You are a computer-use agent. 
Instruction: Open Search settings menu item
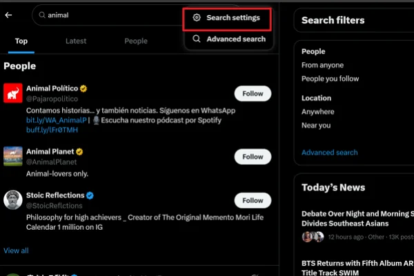coord(227,18)
